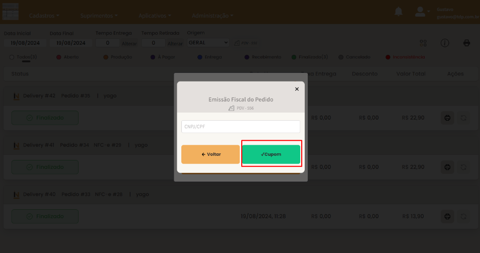Image resolution: width=480 pixels, height=253 pixels.
Task: Print order Delivery #42
Action: [447, 118]
